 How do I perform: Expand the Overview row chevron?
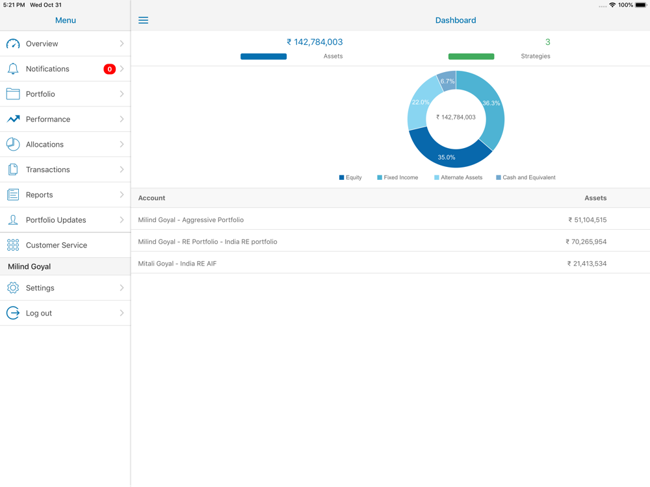[x=122, y=44]
